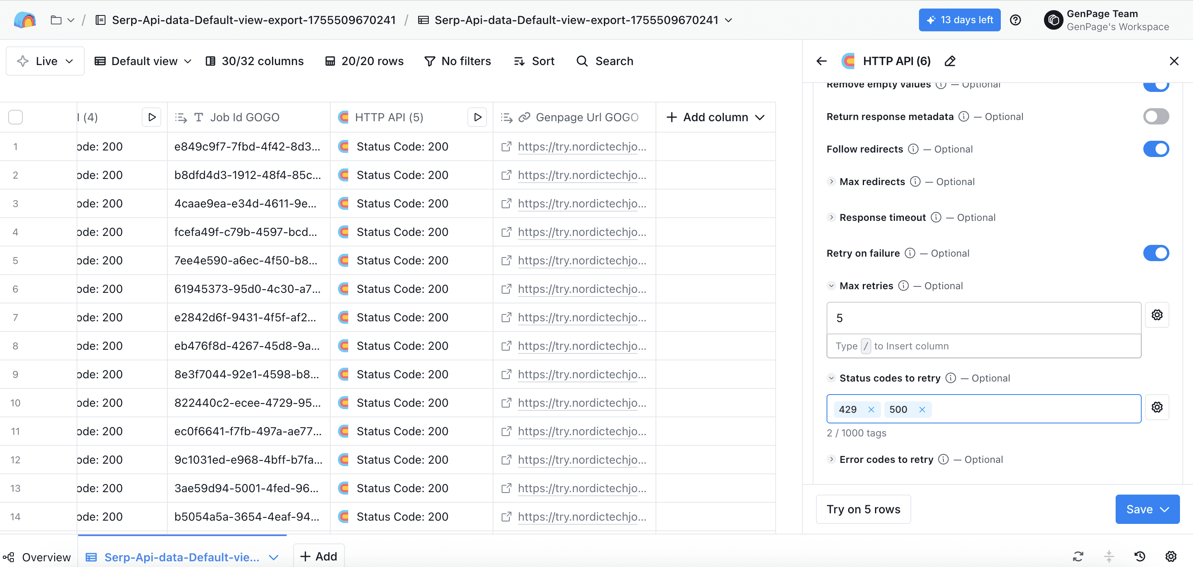This screenshot has height=567, width=1193.
Task: Disable the Follow redirects toggle
Action: click(x=1156, y=149)
